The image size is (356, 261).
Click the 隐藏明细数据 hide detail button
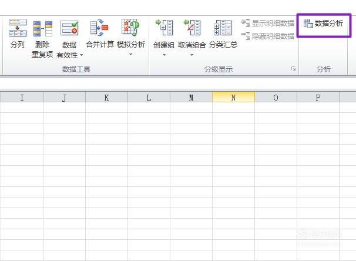coord(267,36)
